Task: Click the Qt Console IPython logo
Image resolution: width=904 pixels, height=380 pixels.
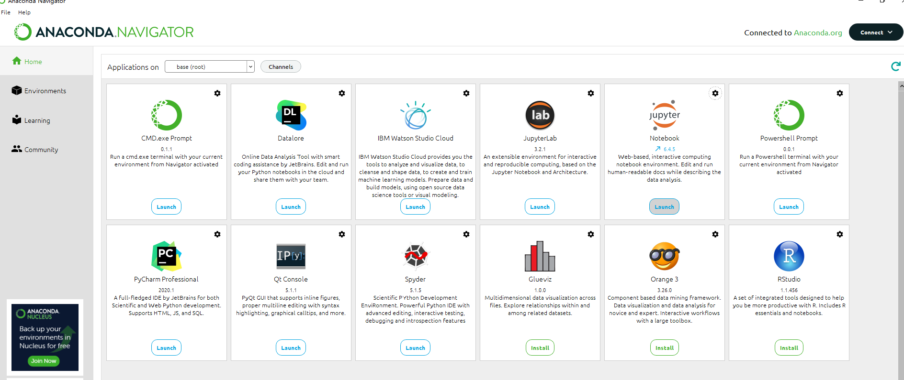Action: [x=291, y=256]
